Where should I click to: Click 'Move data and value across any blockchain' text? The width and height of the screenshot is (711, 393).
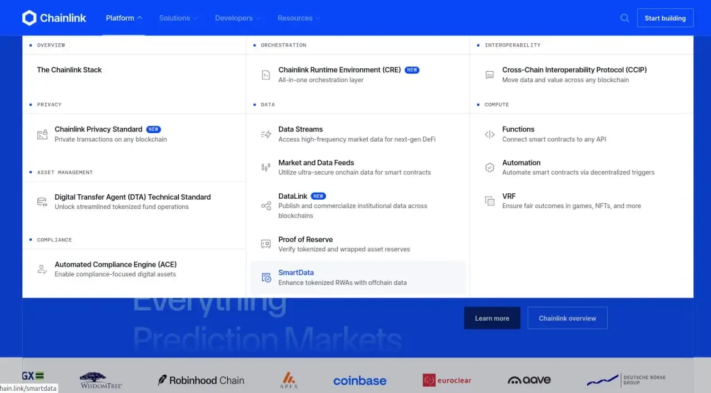[x=565, y=80]
